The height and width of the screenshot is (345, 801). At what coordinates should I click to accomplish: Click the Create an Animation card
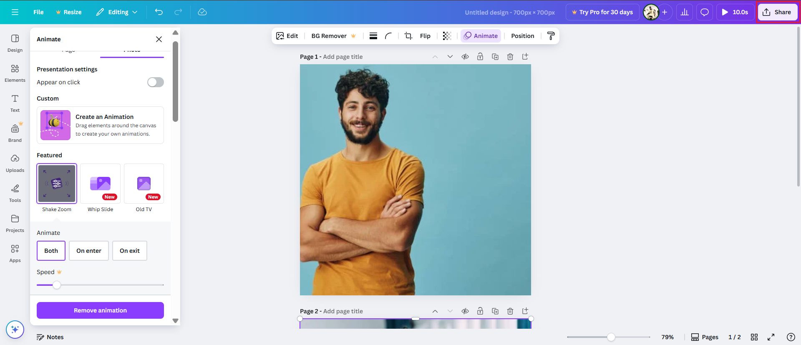(x=100, y=125)
